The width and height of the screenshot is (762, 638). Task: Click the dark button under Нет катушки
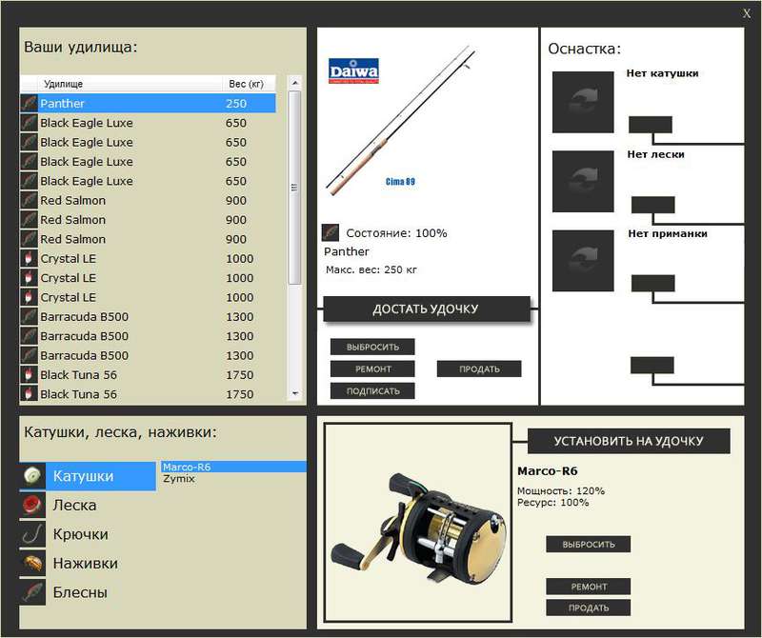[651, 125]
